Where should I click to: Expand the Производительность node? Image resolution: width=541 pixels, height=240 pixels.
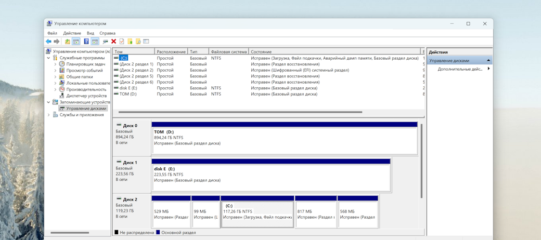[x=55, y=89]
